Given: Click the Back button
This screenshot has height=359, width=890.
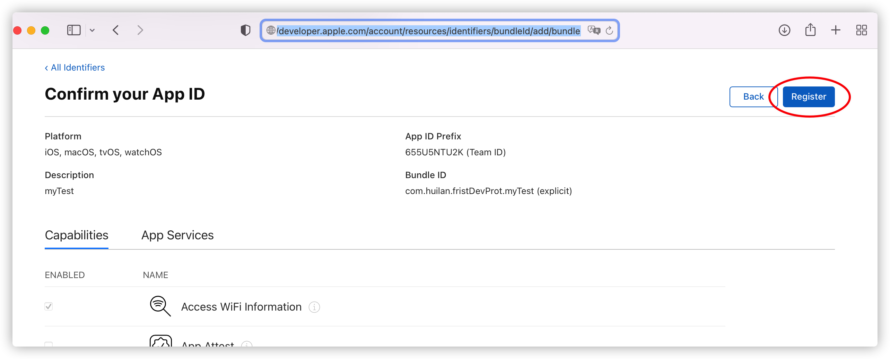Looking at the screenshot, I should [x=753, y=96].
